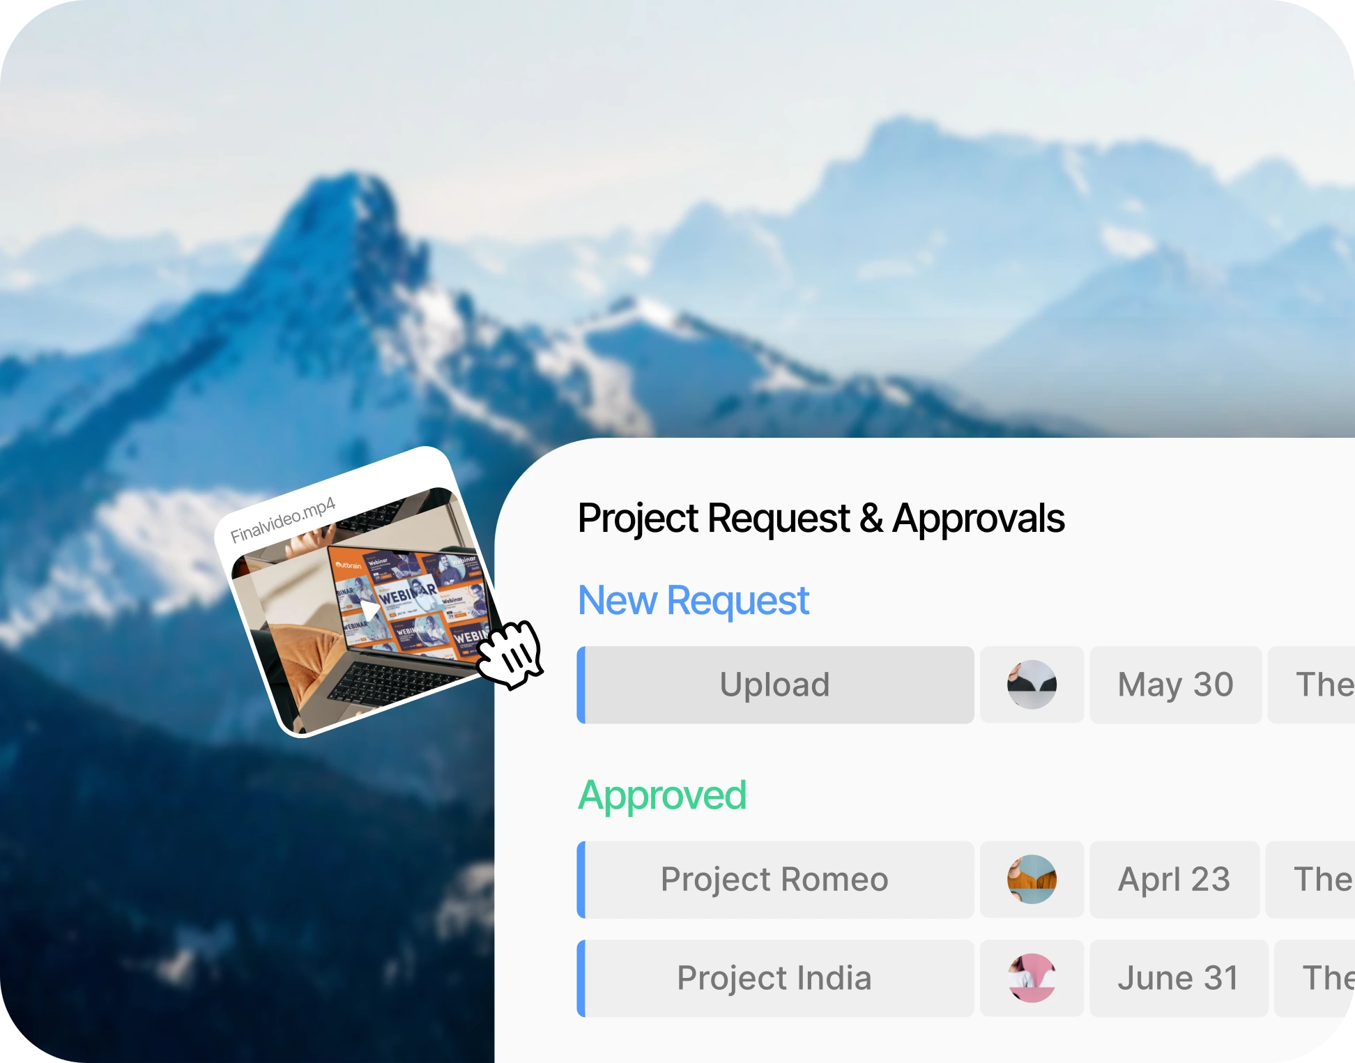Click the truncated cell next to June 31

coord(1315,978)
